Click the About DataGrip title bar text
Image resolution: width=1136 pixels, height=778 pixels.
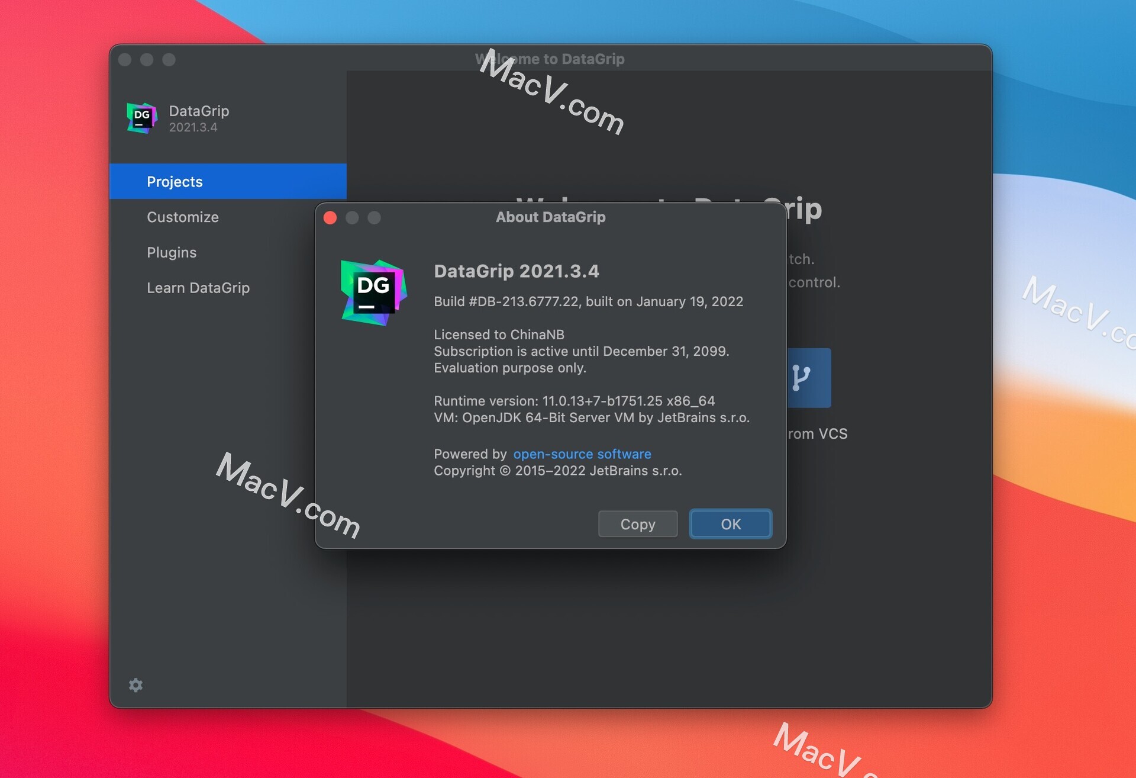[550, 217]
